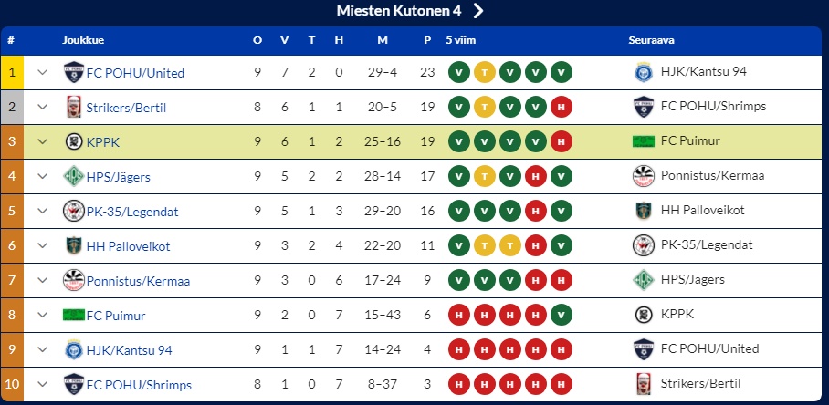Open the Ponnistus/Kermaa team link
829x405 pixels.
point(138,280)
